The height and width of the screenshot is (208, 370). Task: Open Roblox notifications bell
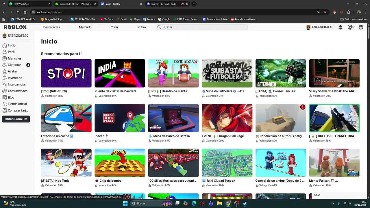pyautogui.click(x=341, y=27)
